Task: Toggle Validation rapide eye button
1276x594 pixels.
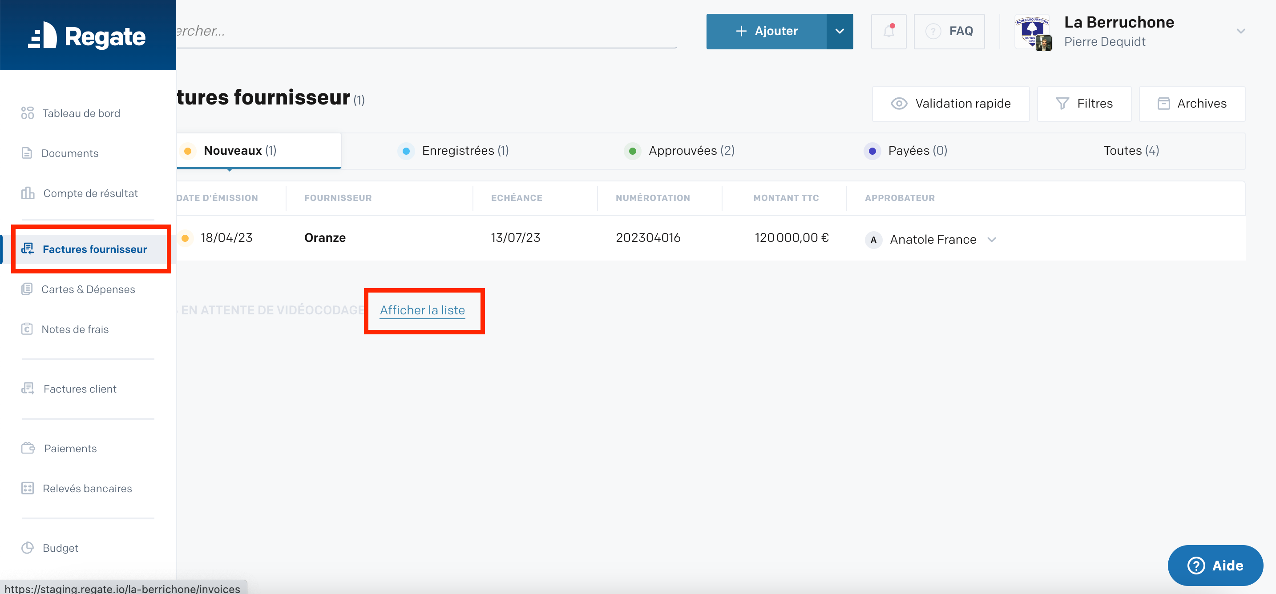Action: (x=951, y=104)
